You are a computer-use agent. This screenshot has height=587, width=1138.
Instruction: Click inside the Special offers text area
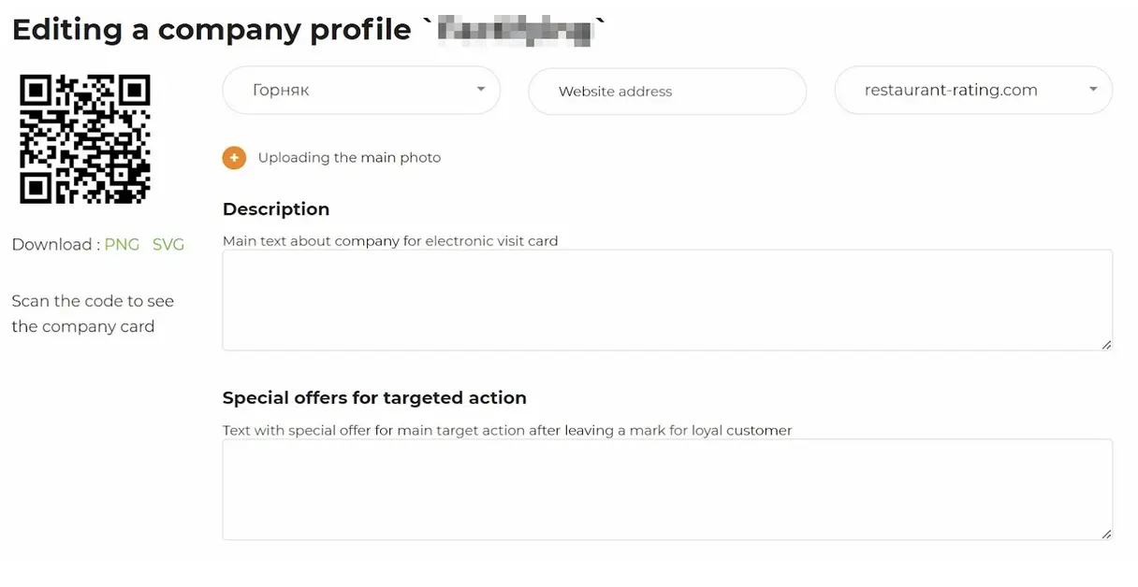(x=667, y=490)
